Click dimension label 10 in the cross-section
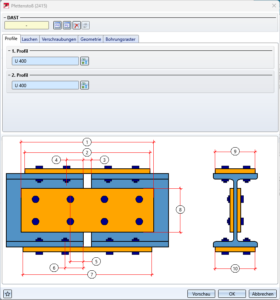280x300 pixels. pos(235,268)
